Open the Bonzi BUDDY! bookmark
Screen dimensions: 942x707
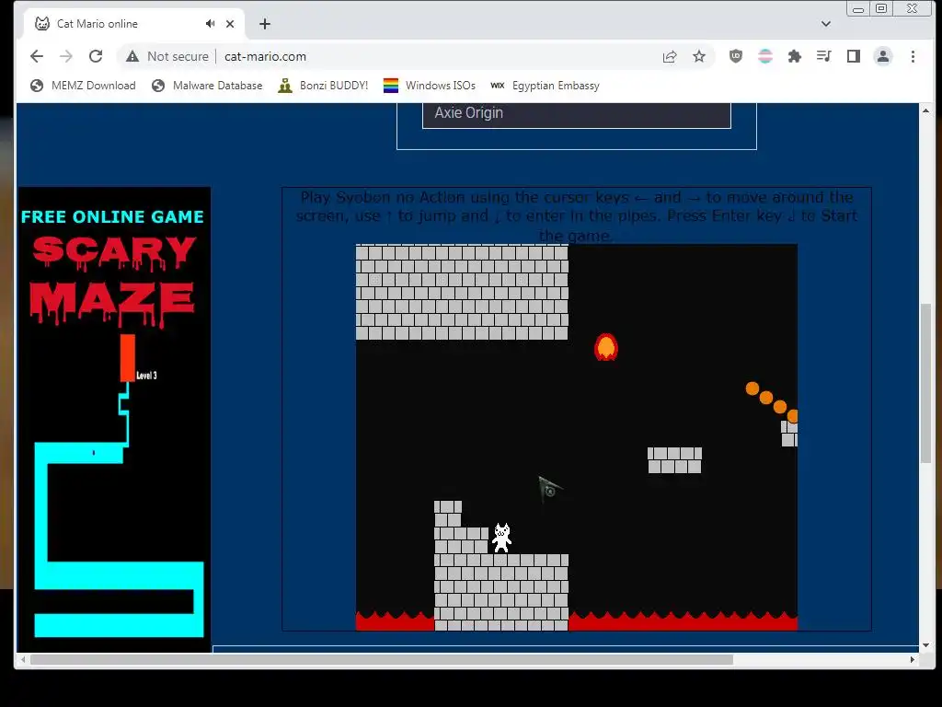[323, 86]
